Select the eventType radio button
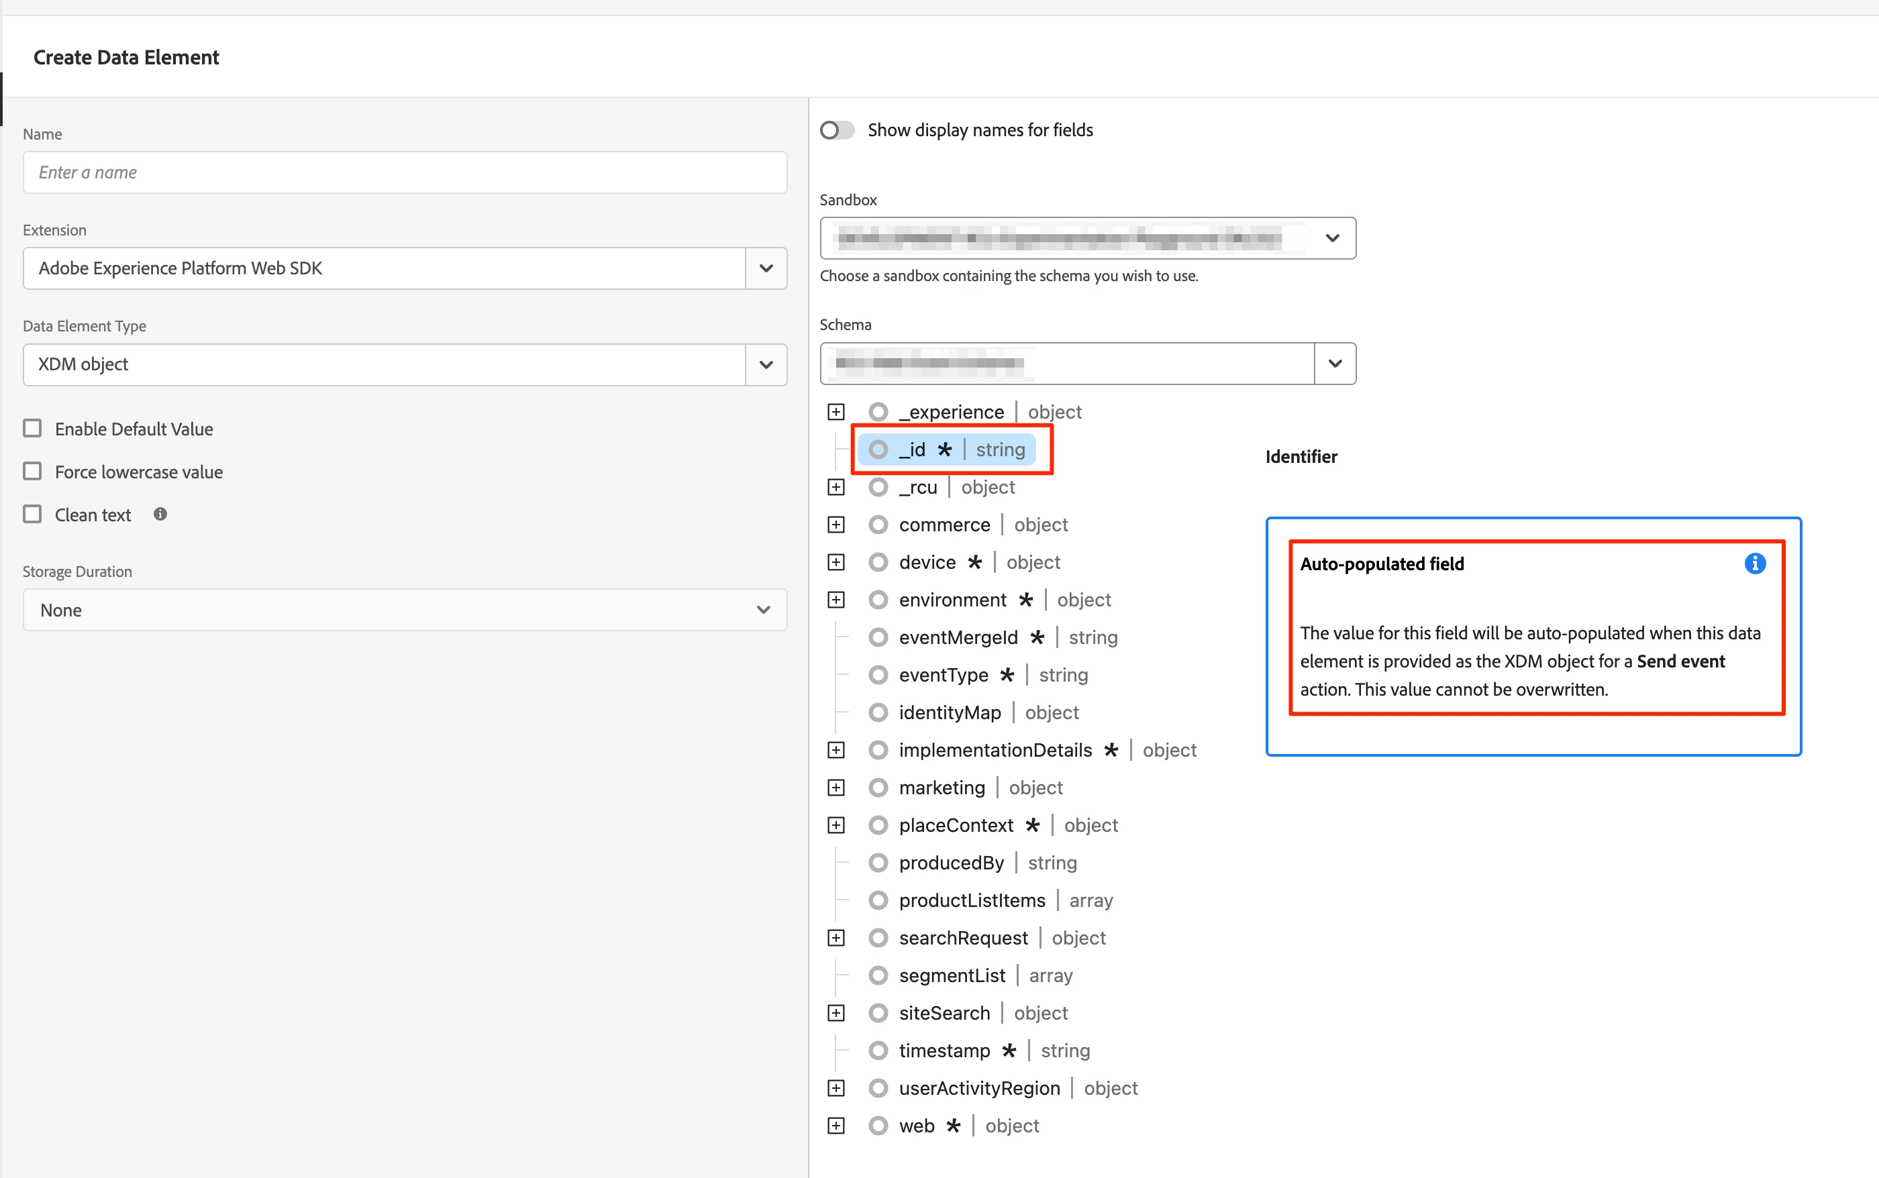 pos(878,675)
